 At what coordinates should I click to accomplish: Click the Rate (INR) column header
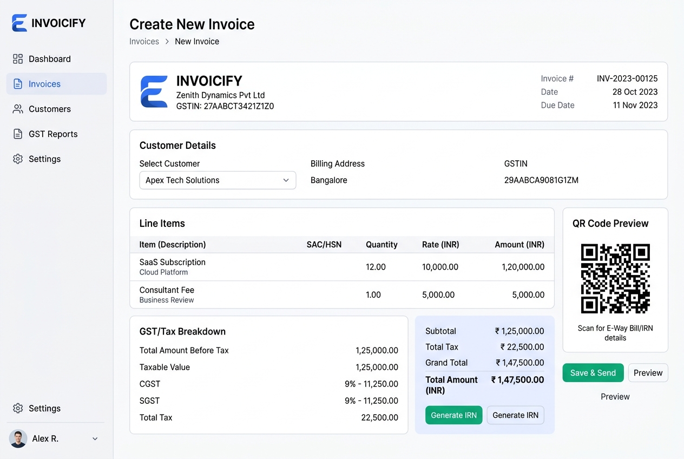[x=440, y=245]
